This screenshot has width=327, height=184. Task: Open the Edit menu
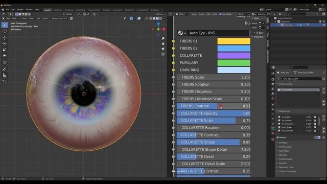(x=13, y=10)
